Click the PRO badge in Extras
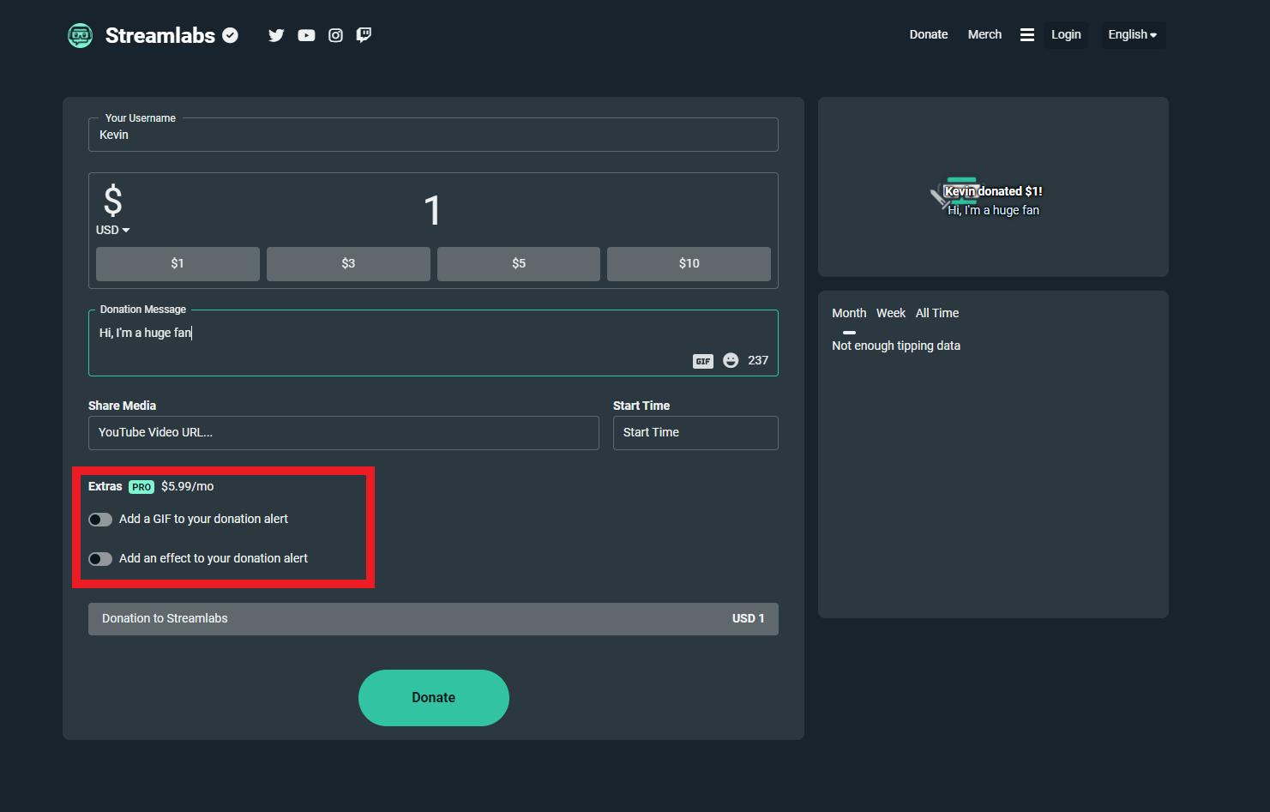 coord(141,487)
